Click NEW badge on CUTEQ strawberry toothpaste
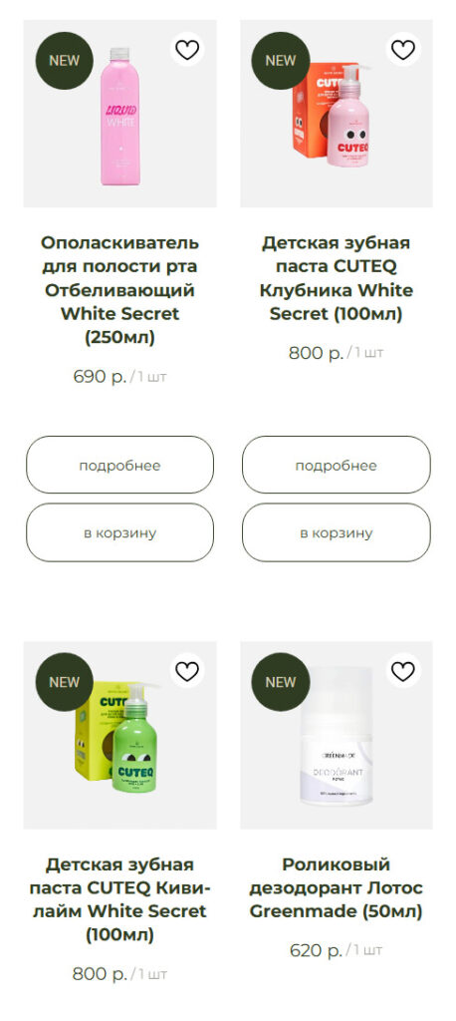 [281, 61]
